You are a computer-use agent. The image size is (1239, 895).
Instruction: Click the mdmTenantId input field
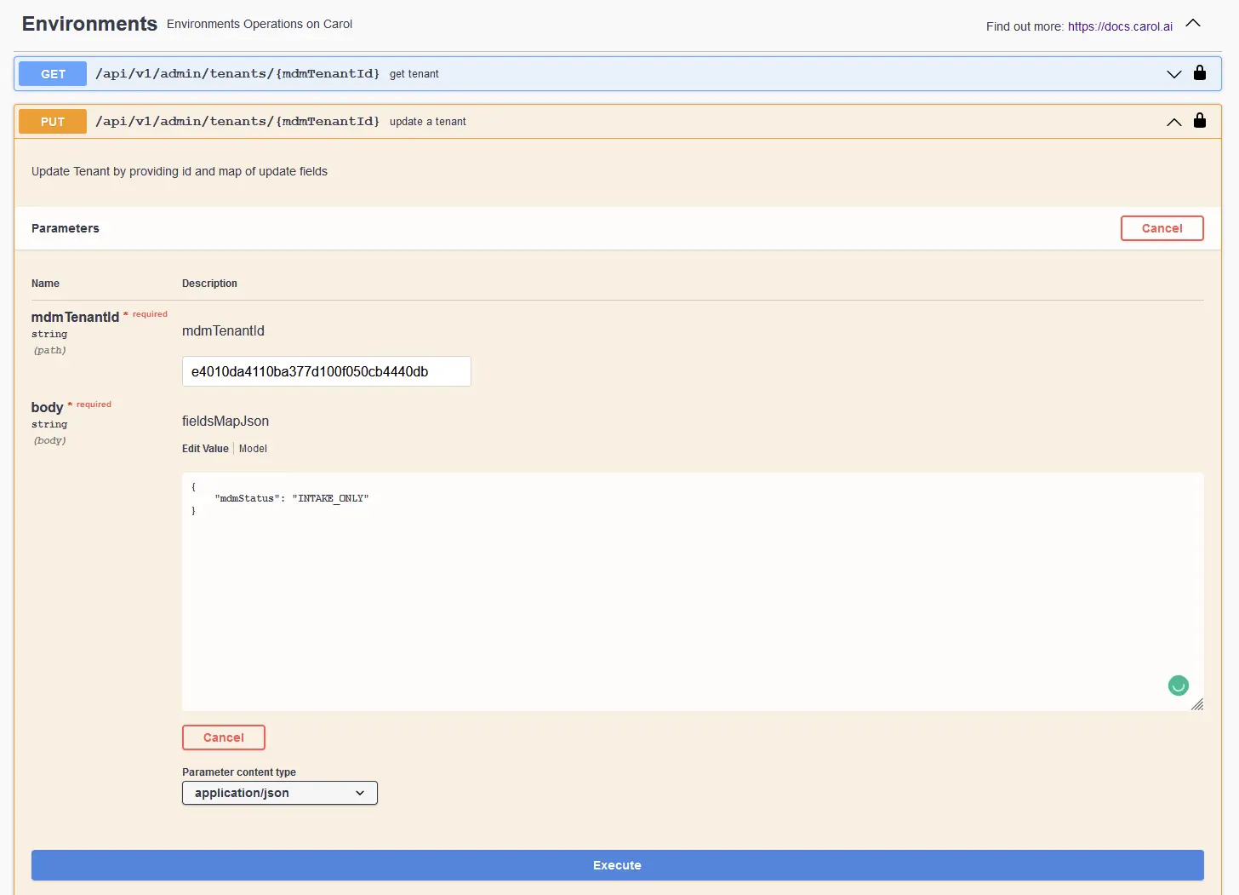click(x=327, y=371)
